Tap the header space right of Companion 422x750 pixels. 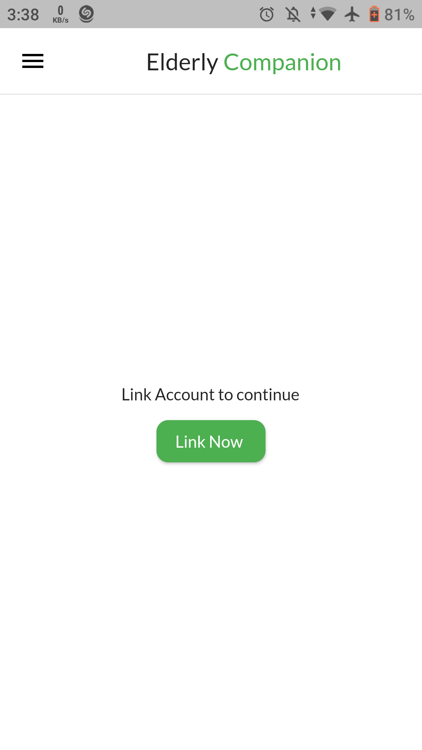click(381, 61)
